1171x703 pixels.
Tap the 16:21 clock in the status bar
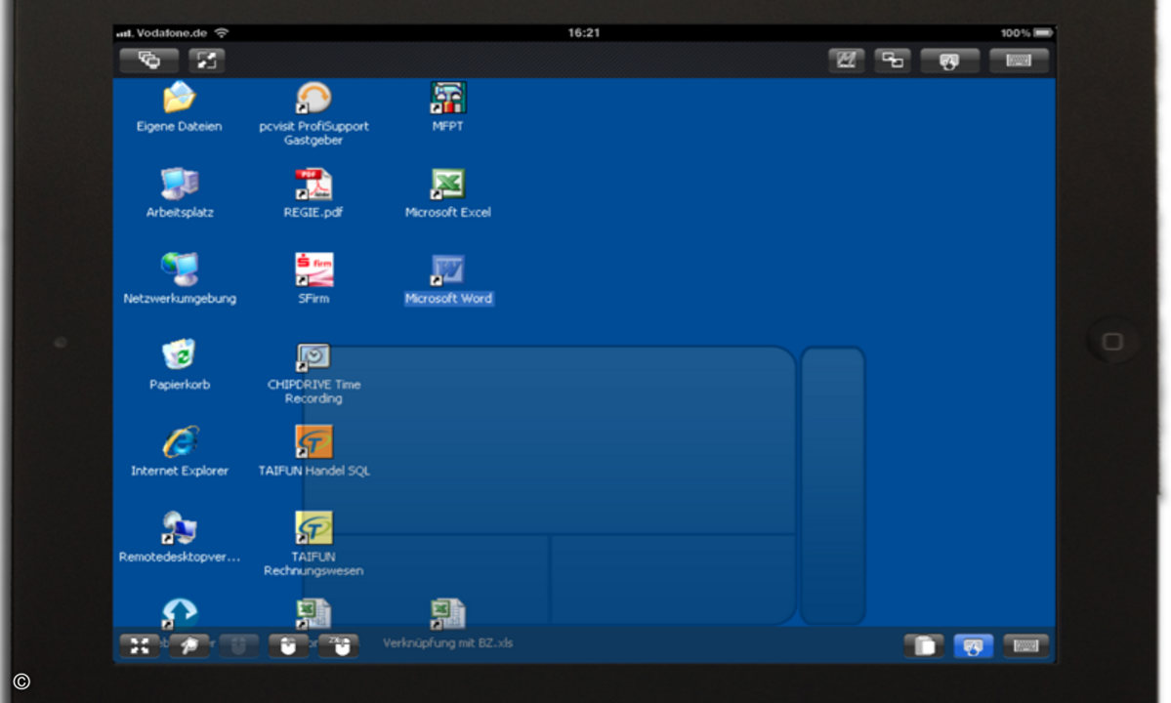[584, 33]
